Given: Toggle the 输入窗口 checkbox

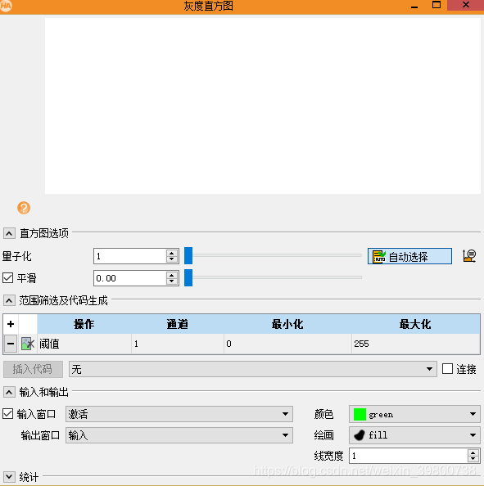Looking at the screenshot, I should 7,414.
